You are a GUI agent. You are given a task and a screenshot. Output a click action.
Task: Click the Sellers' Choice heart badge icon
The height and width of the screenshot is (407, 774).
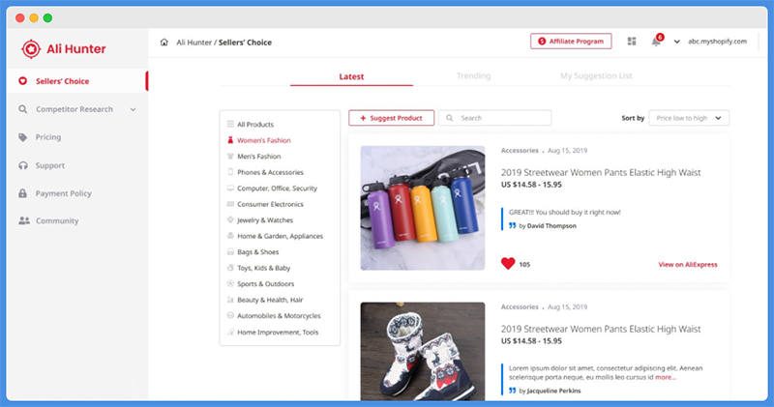click(22, 81)
